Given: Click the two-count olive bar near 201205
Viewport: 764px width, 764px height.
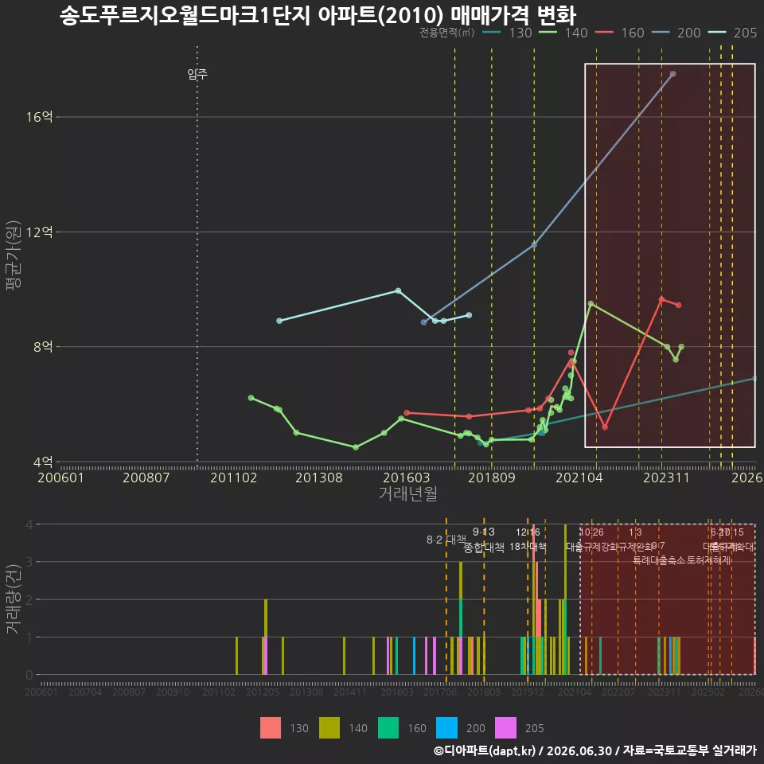Looking at the screenshot, I should (x=266, y=618).
